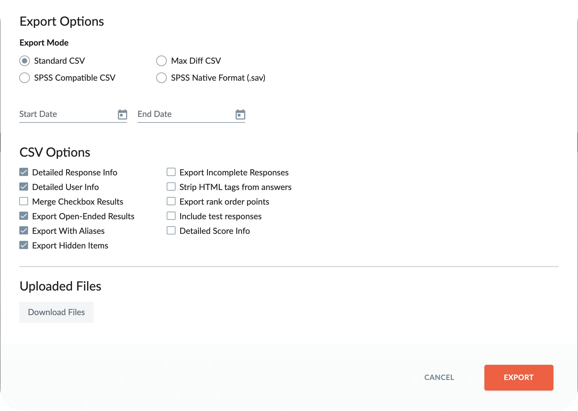Enable Merge Checkbox Results

tap(24, 201)
